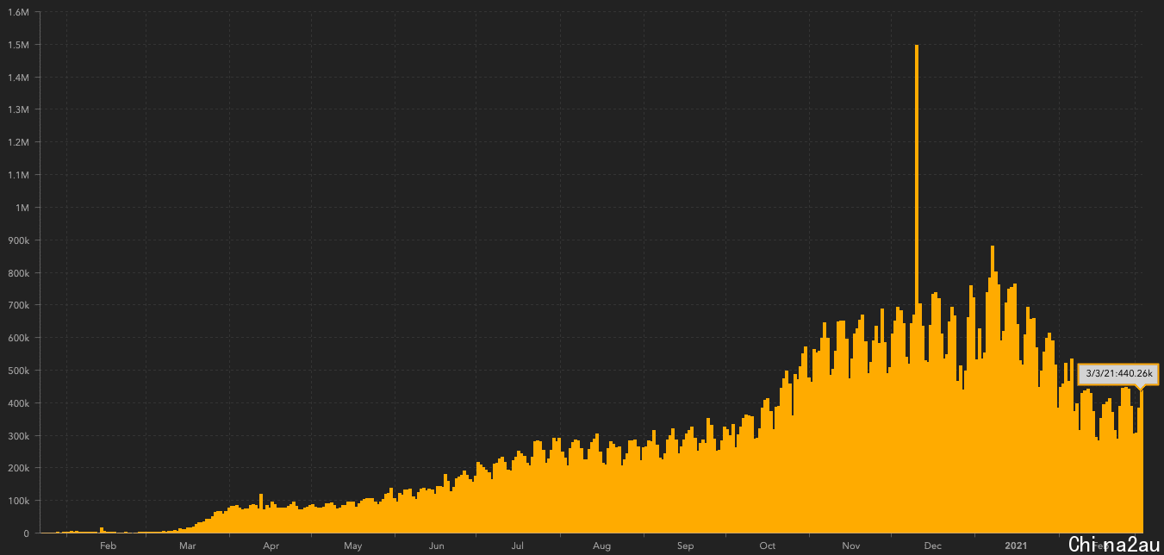Click the 1.5M y-axis label
The width and height of the screenshot is (1164, 555).
tap(19, 45)
